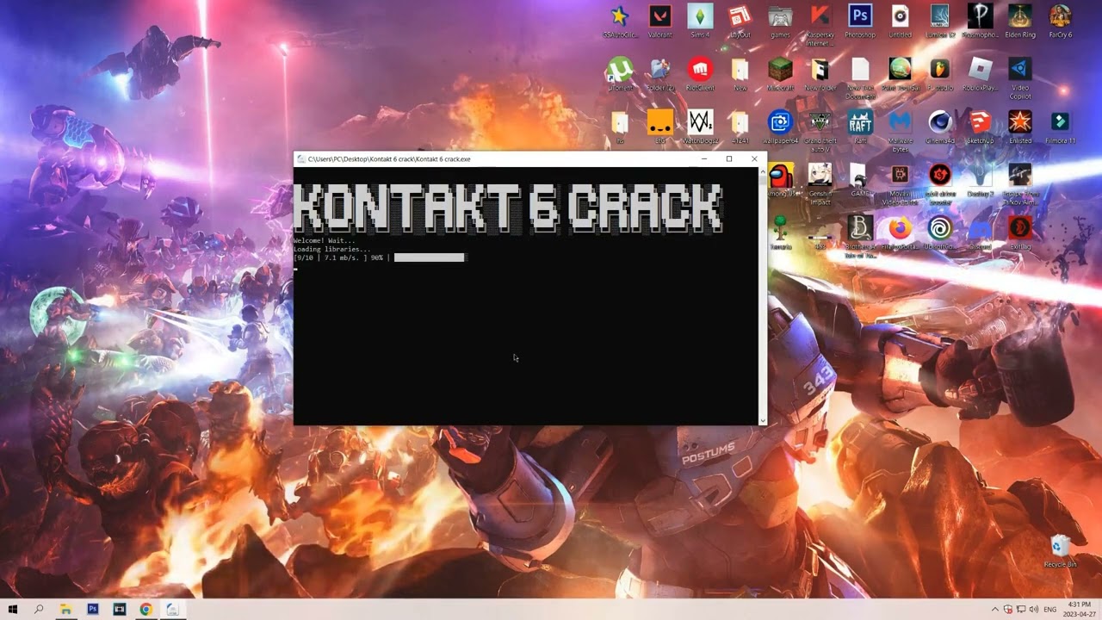Maximize the Kontakt 6 crack console window
This screenshot has width=1102, height=620.
729,158
